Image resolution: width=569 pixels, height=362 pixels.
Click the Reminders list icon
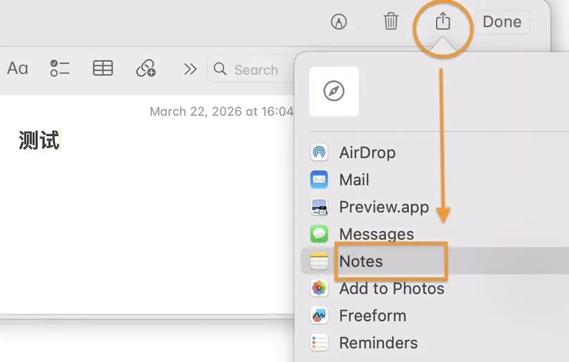click(319, 342)
